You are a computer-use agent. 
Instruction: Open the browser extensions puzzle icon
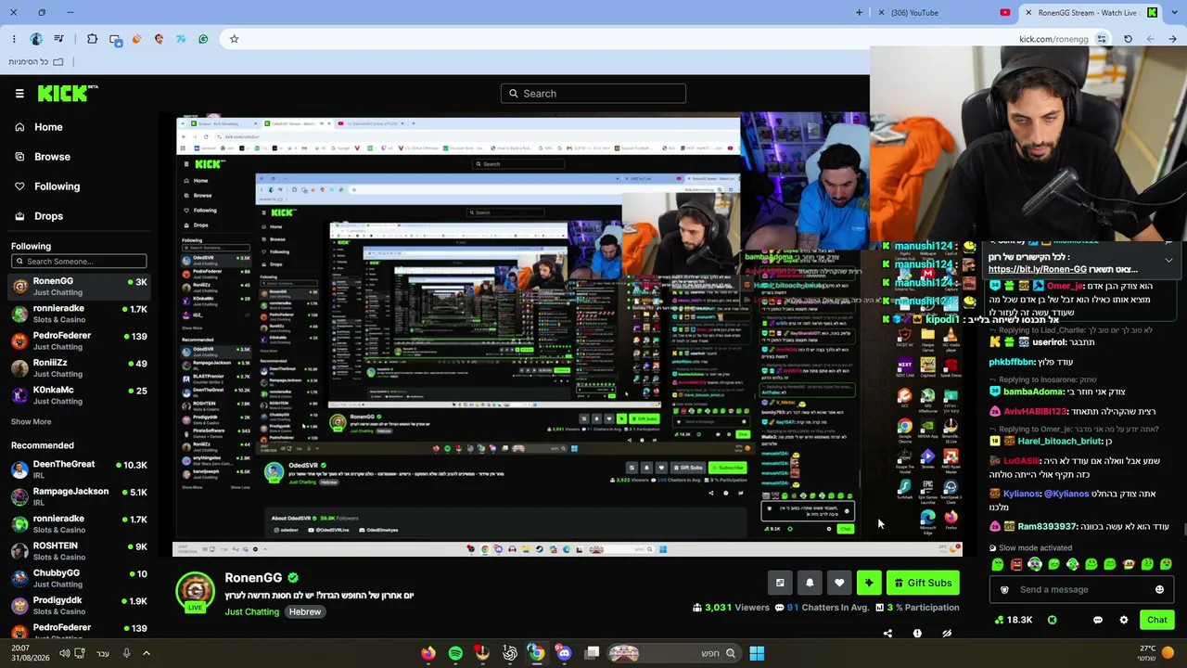(92, 39)
